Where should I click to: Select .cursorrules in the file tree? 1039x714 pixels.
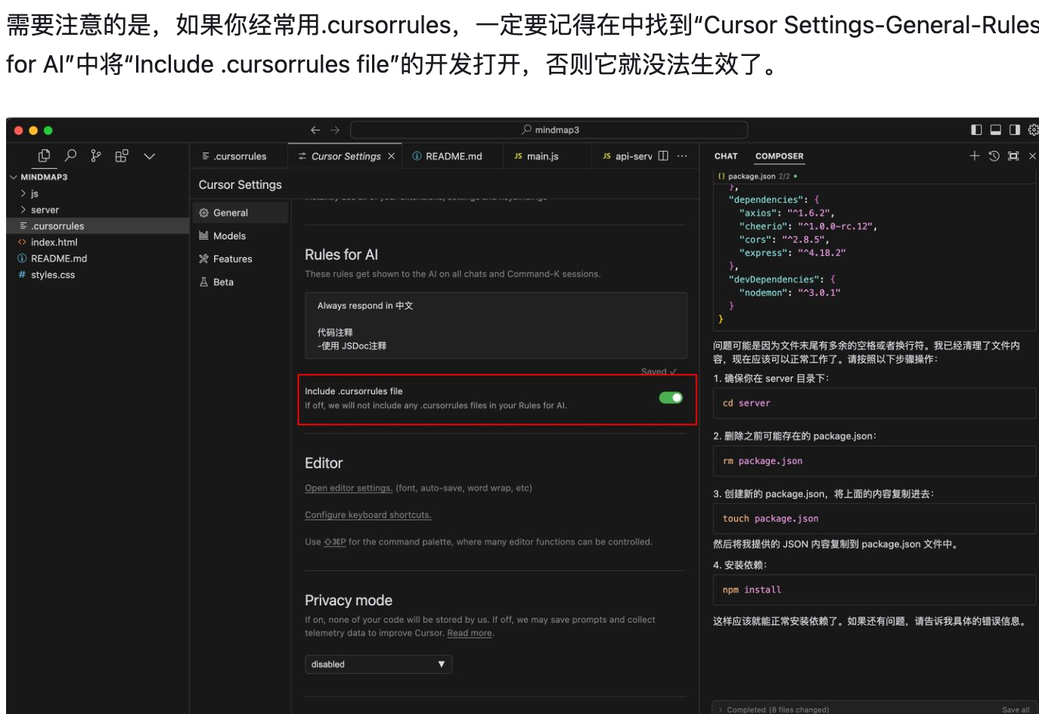pyautogui.click(x=98, y=225)
